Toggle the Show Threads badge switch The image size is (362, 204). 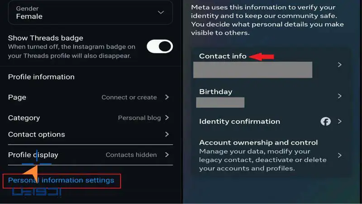160,46
